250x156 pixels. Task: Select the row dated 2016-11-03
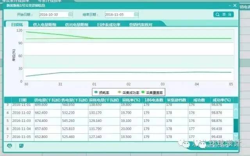[x=119, y=121]
